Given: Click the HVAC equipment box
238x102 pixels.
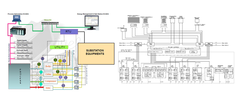Looking at the screenshot, I should click(x=48, y=88).
